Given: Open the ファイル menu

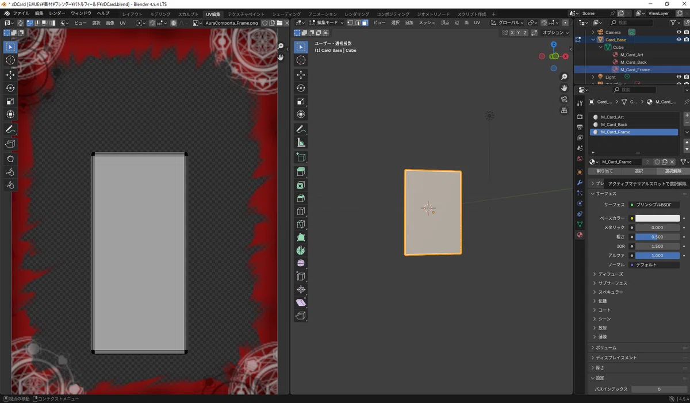Looking at the screenshot, I should tap(21, 13).
